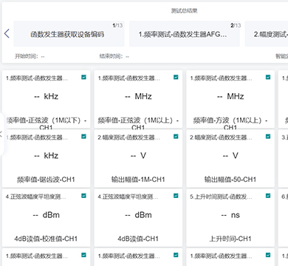Open chart icon on 输出幅值-50-CH1 card

(268, 137)
